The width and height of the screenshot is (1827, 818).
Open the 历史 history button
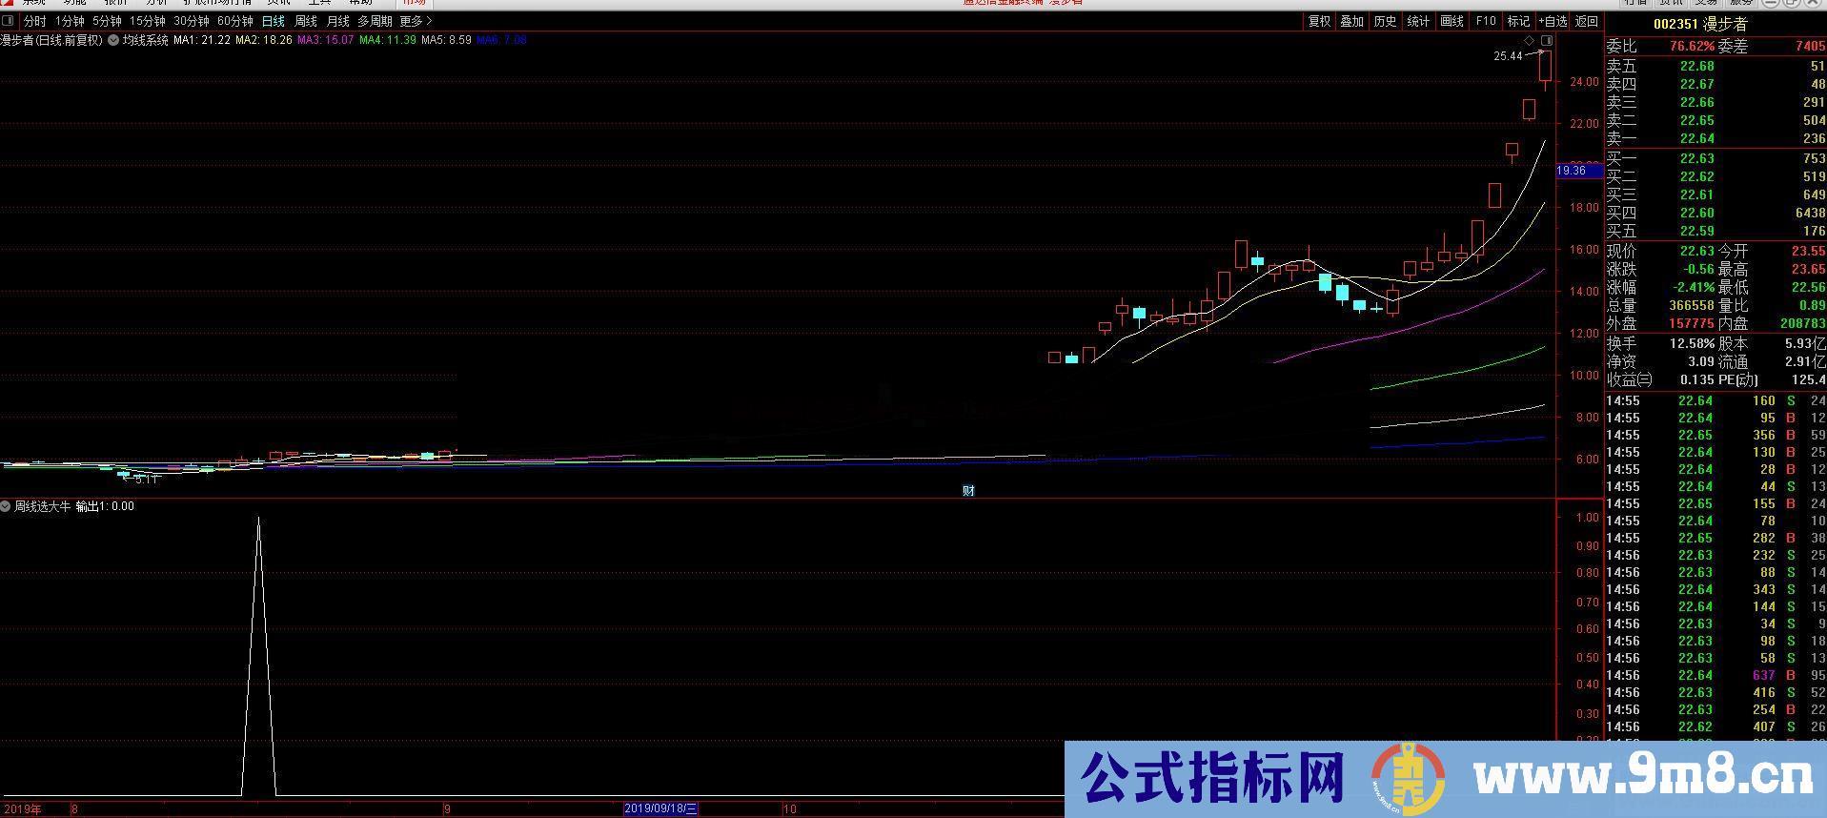[1386, 21]
